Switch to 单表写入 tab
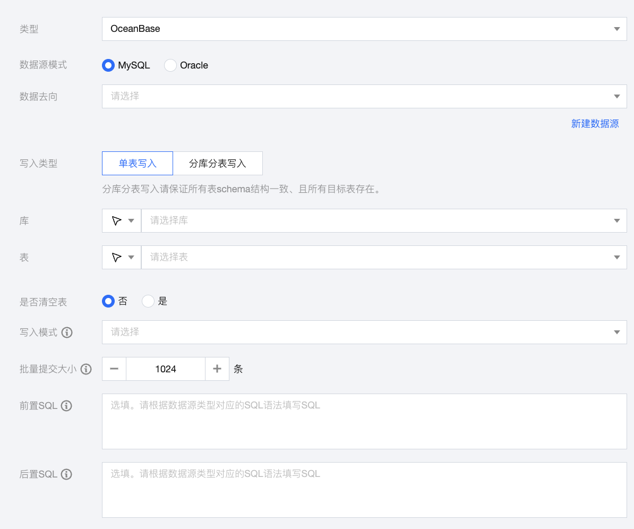This screenshot has width=634, height=529. click(138, 164)
